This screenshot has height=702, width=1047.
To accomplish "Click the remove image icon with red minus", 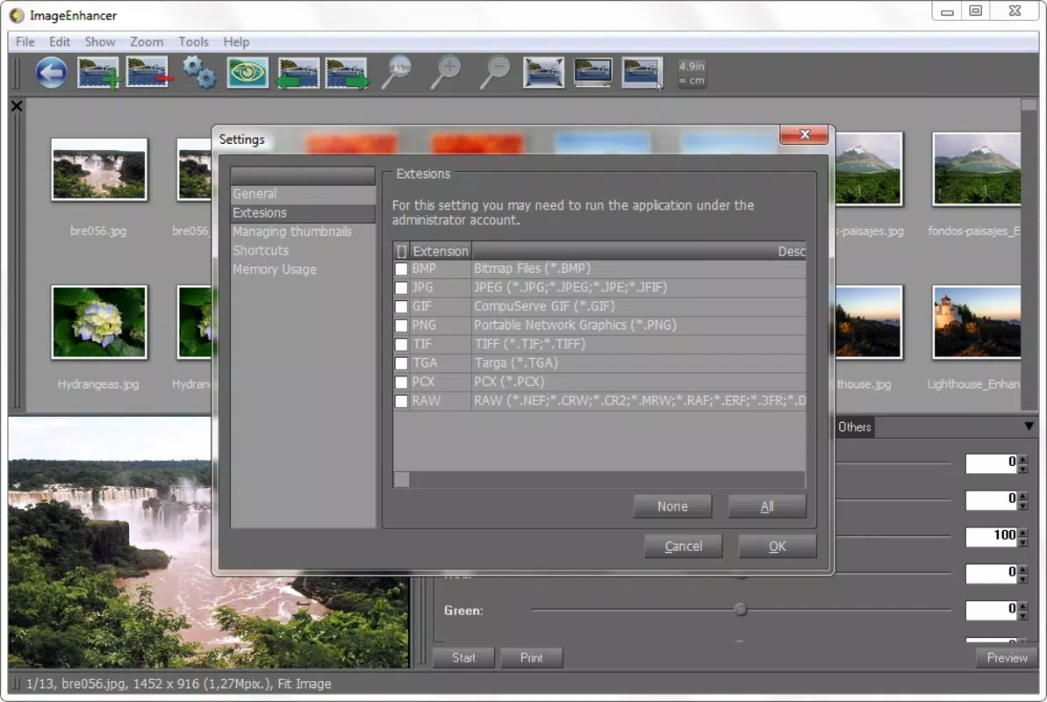I will pyautogui.click(x=149, y=72).
